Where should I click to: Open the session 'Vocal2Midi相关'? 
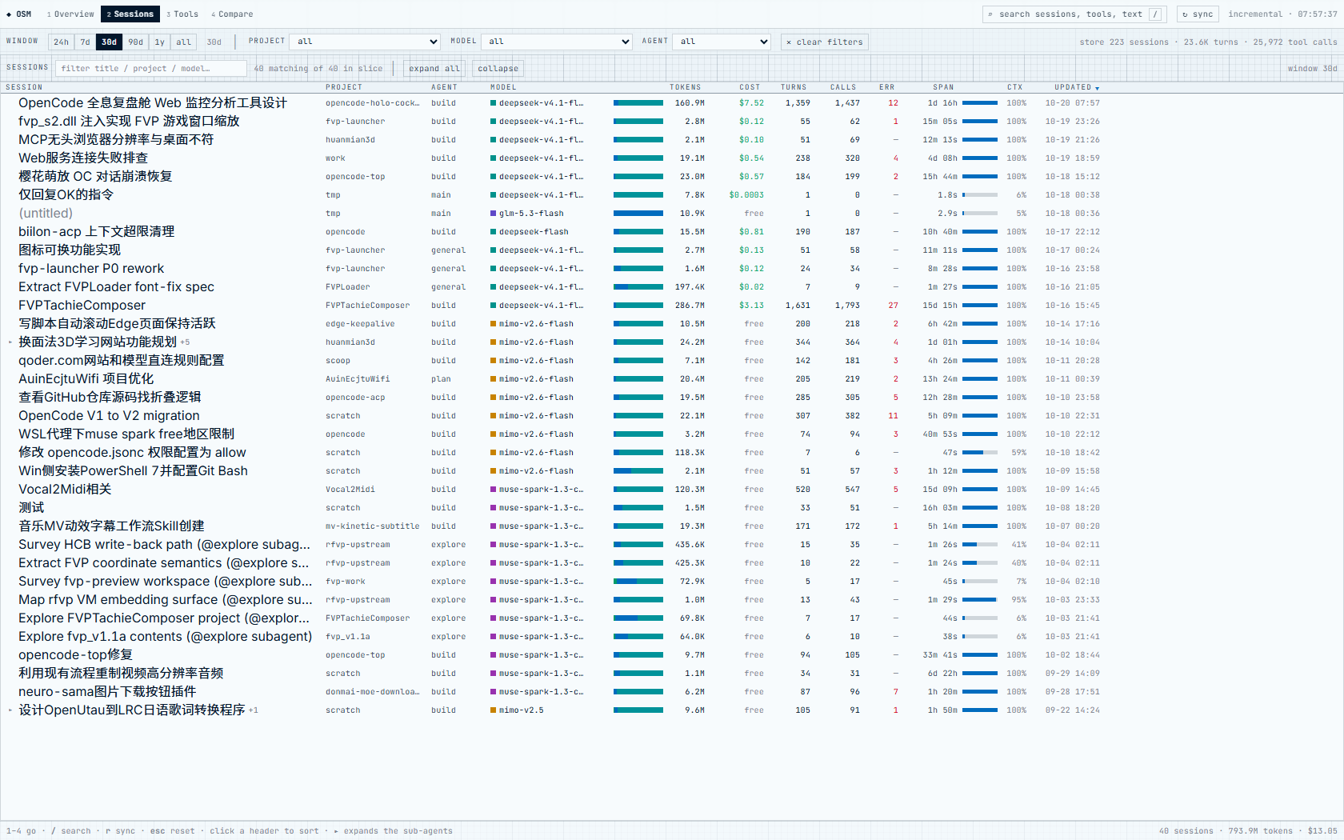click(x=65, y=489)
